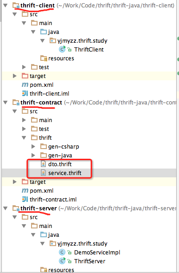The image size is (179, 273).
Task: Select the thrift-client module name
Action: tap(38, 6)
